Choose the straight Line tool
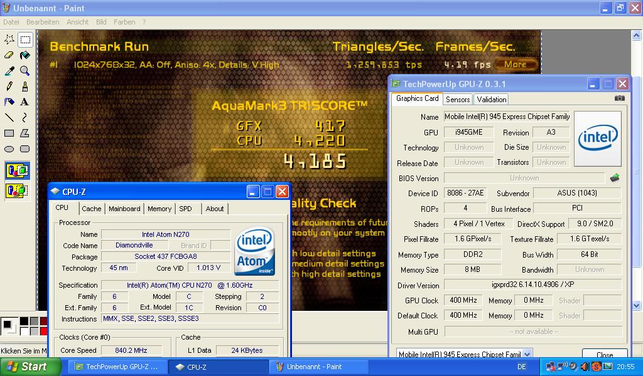Viewport: 643px width, 376px height. tap(9, 118)
